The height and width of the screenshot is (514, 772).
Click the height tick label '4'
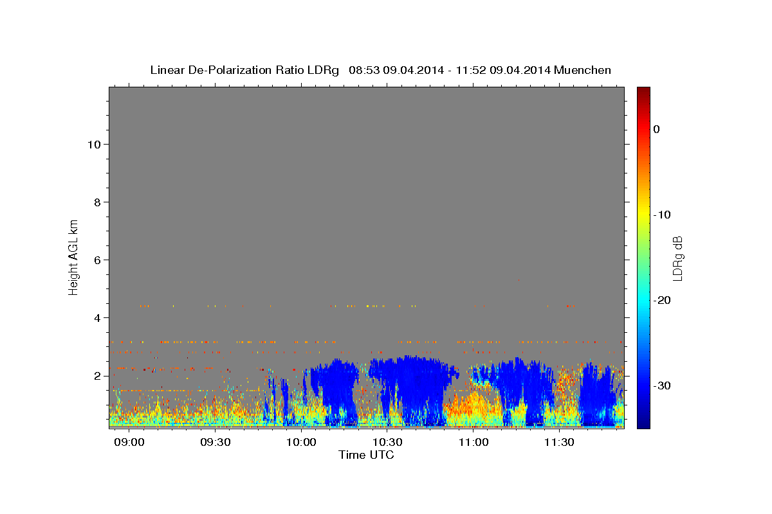click(x=96, y=317)
